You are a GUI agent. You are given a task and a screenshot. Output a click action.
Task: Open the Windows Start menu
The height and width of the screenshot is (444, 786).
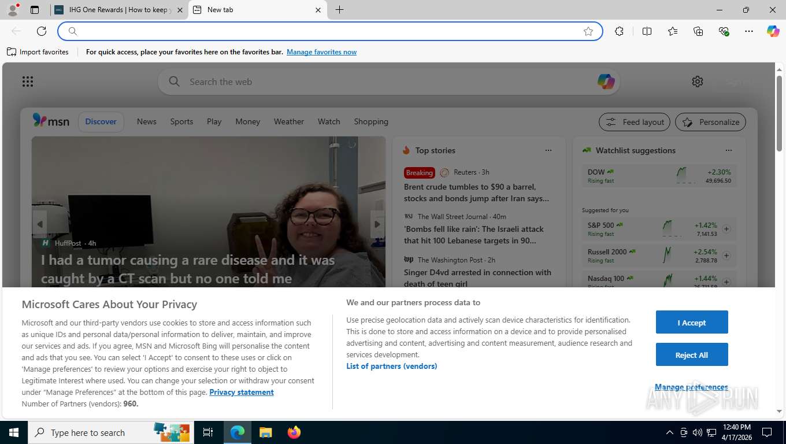coord(13,432)
